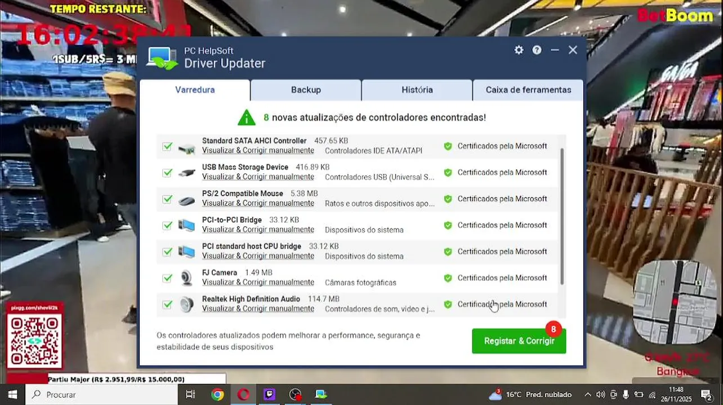Uncheck PCI standard host CPU bridge checkbox
This screenshot has width=723, height=405.
point(167,252)
